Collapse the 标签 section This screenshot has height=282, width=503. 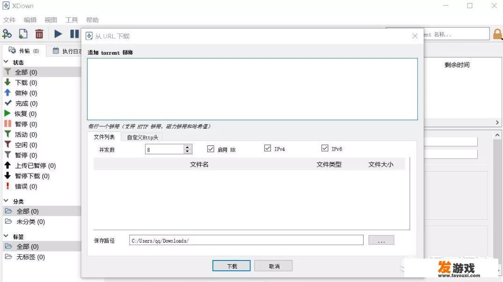[6, 236]
